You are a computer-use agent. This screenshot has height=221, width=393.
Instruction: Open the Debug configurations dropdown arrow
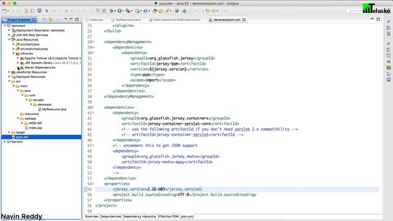(x=115, y=11)
